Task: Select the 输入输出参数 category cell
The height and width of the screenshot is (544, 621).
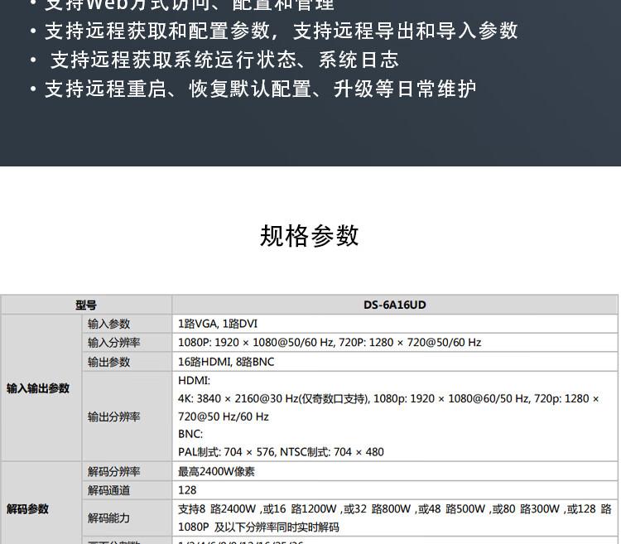Action: coord(38,388)
